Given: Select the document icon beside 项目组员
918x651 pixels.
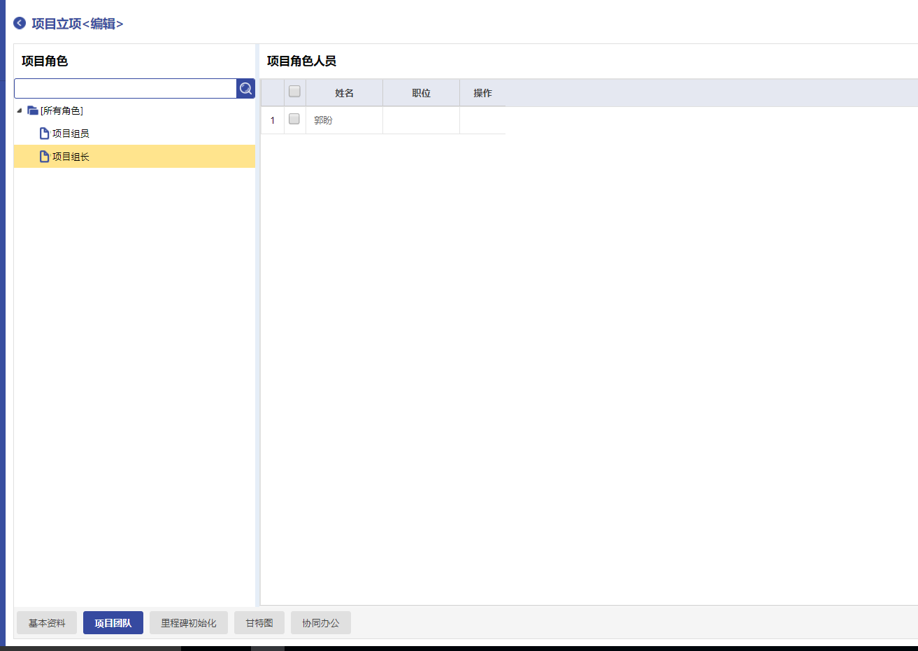Looking at the screenshot, I should pyautogui.click(x=44, y=134).
